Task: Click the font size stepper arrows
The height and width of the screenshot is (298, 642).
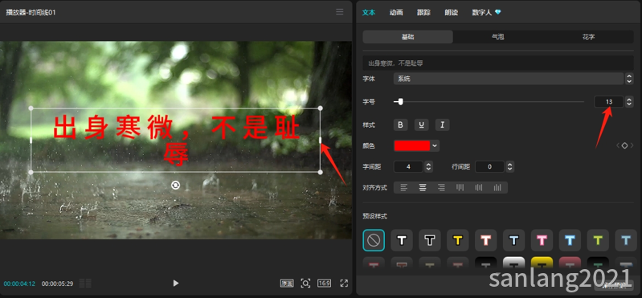Action: (629, 101)
